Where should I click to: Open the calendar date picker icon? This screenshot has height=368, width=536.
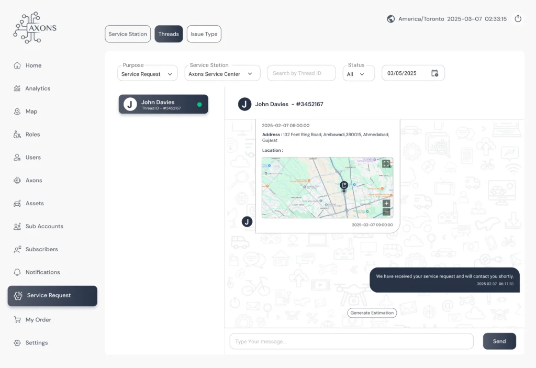pos(434,73)
